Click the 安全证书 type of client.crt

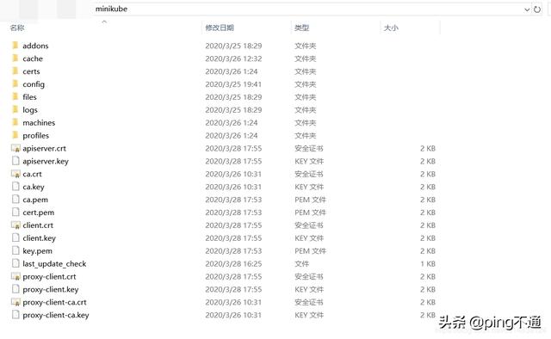point(309,225)
